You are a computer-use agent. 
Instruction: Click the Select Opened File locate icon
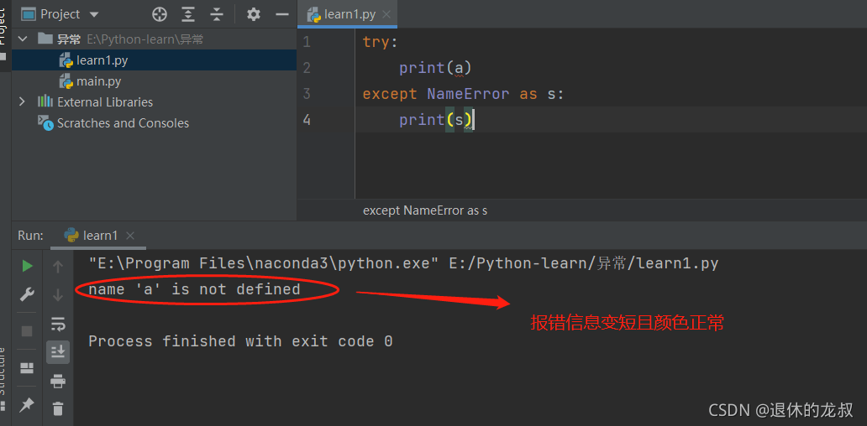click(x=160, y=14)
